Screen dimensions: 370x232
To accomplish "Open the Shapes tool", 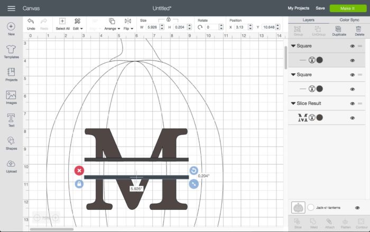I will pos(11,143).
